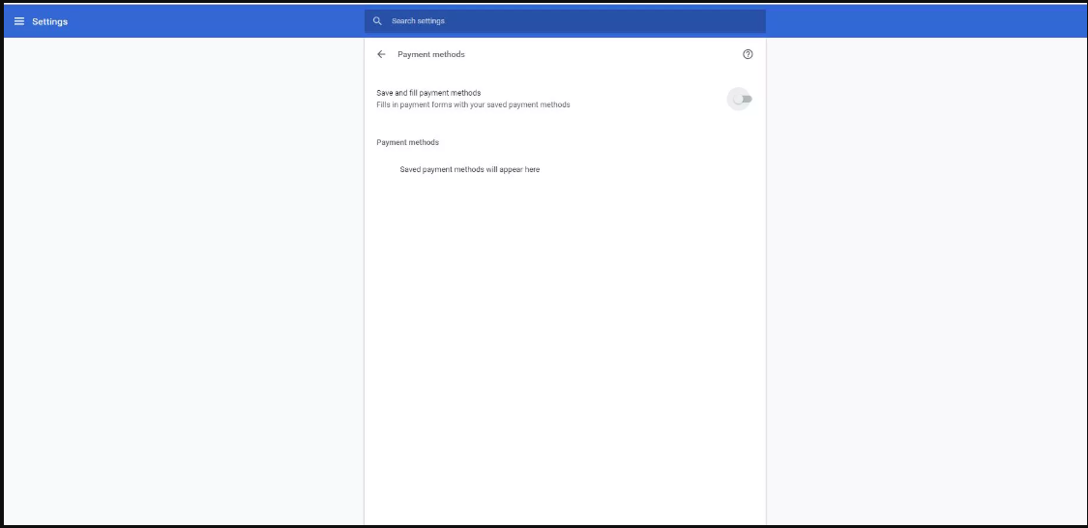Viewport: 1088px width, 528px height.
Task: Click the Settings title text
Action: tap(50, 21)
